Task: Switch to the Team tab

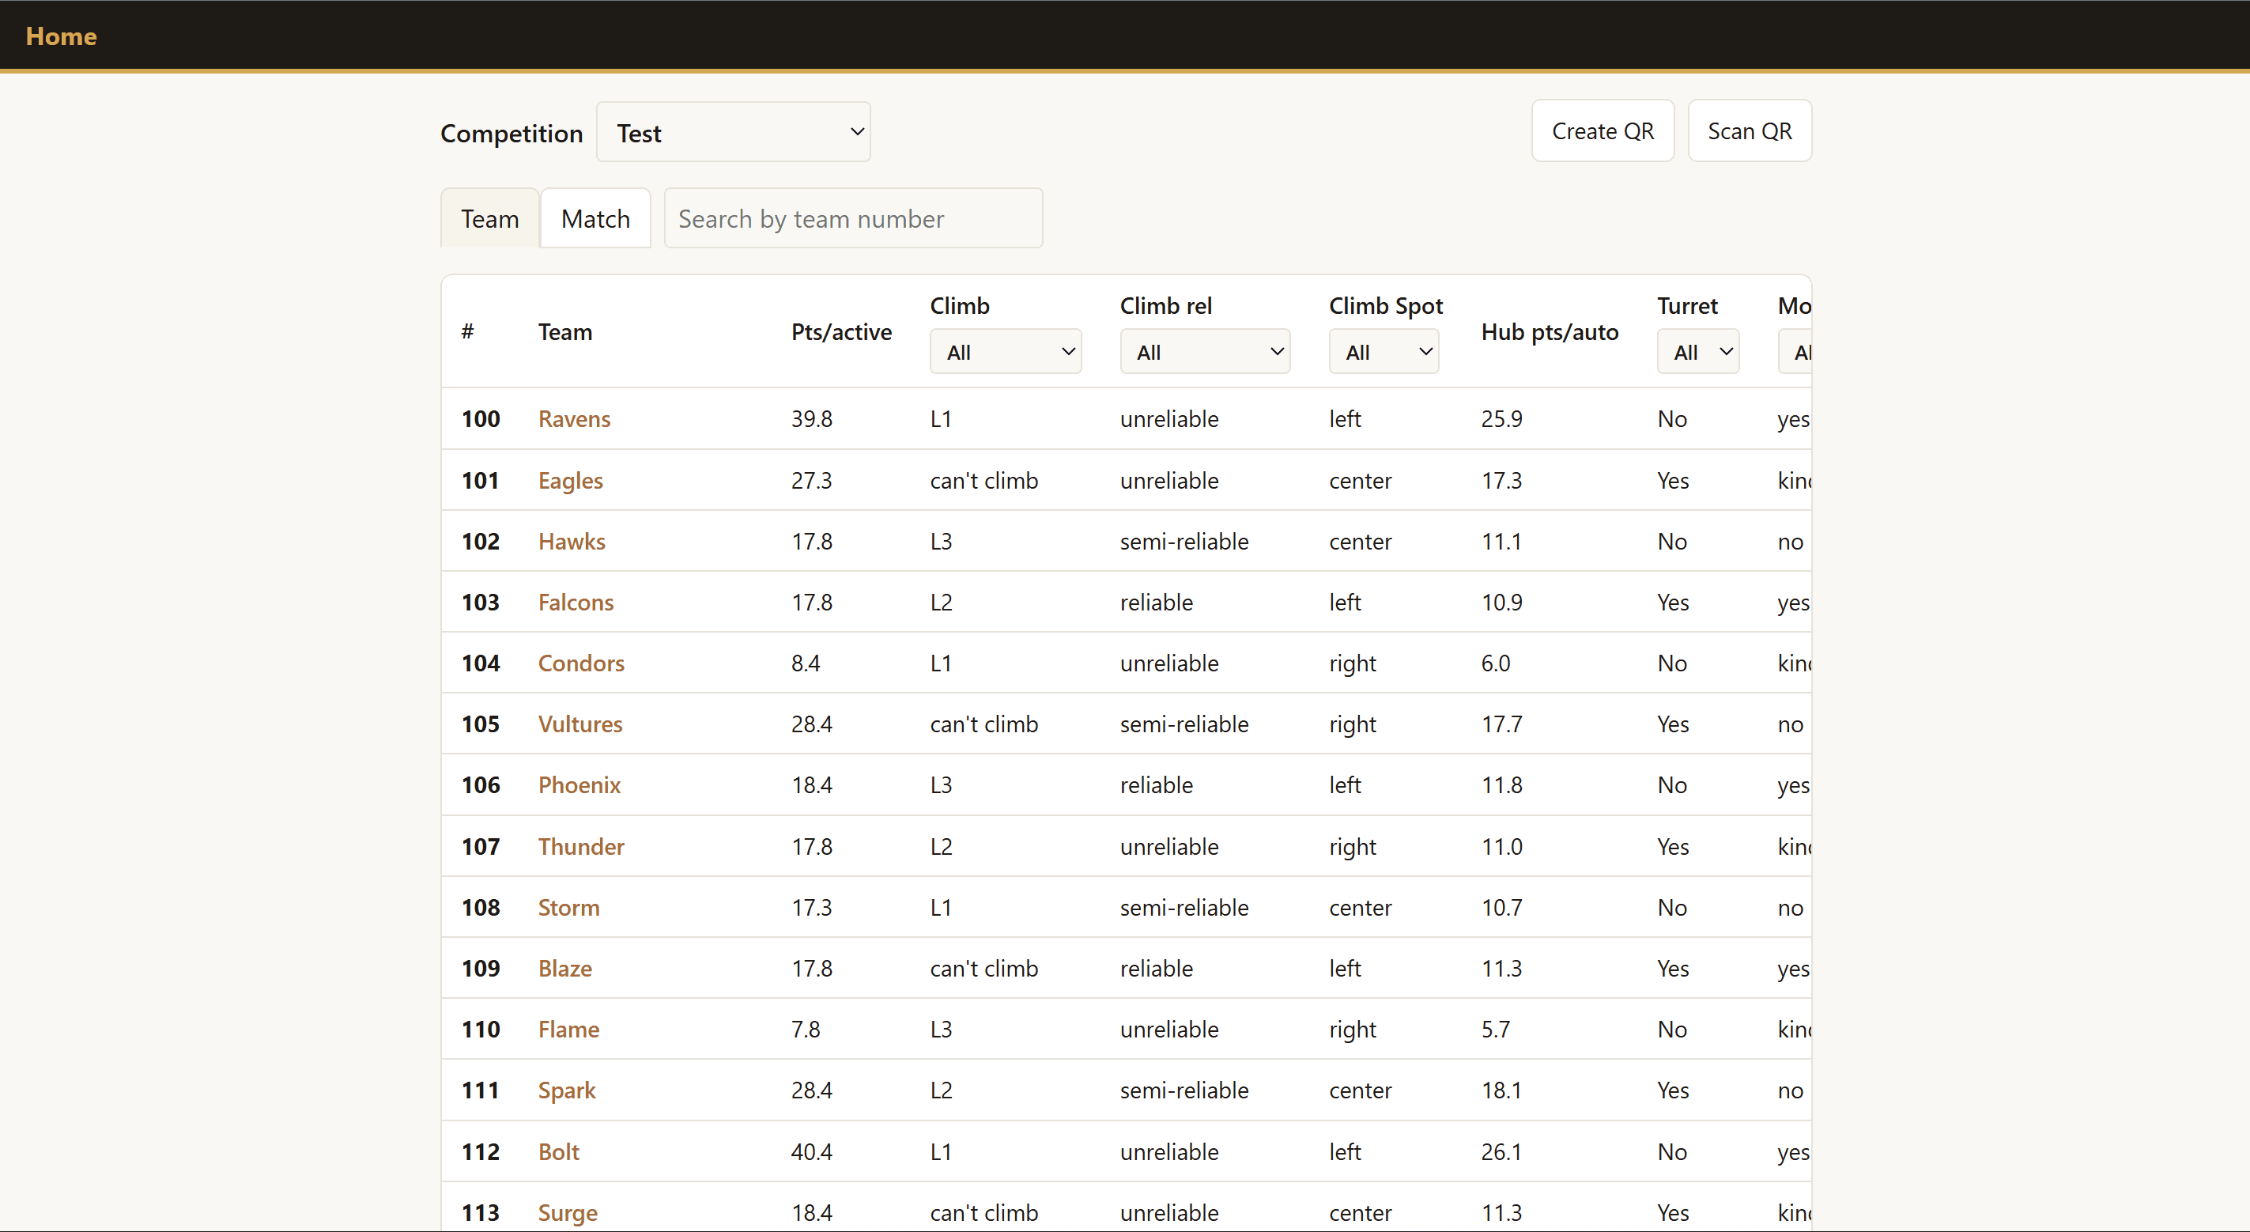Action: pos(489,218)
